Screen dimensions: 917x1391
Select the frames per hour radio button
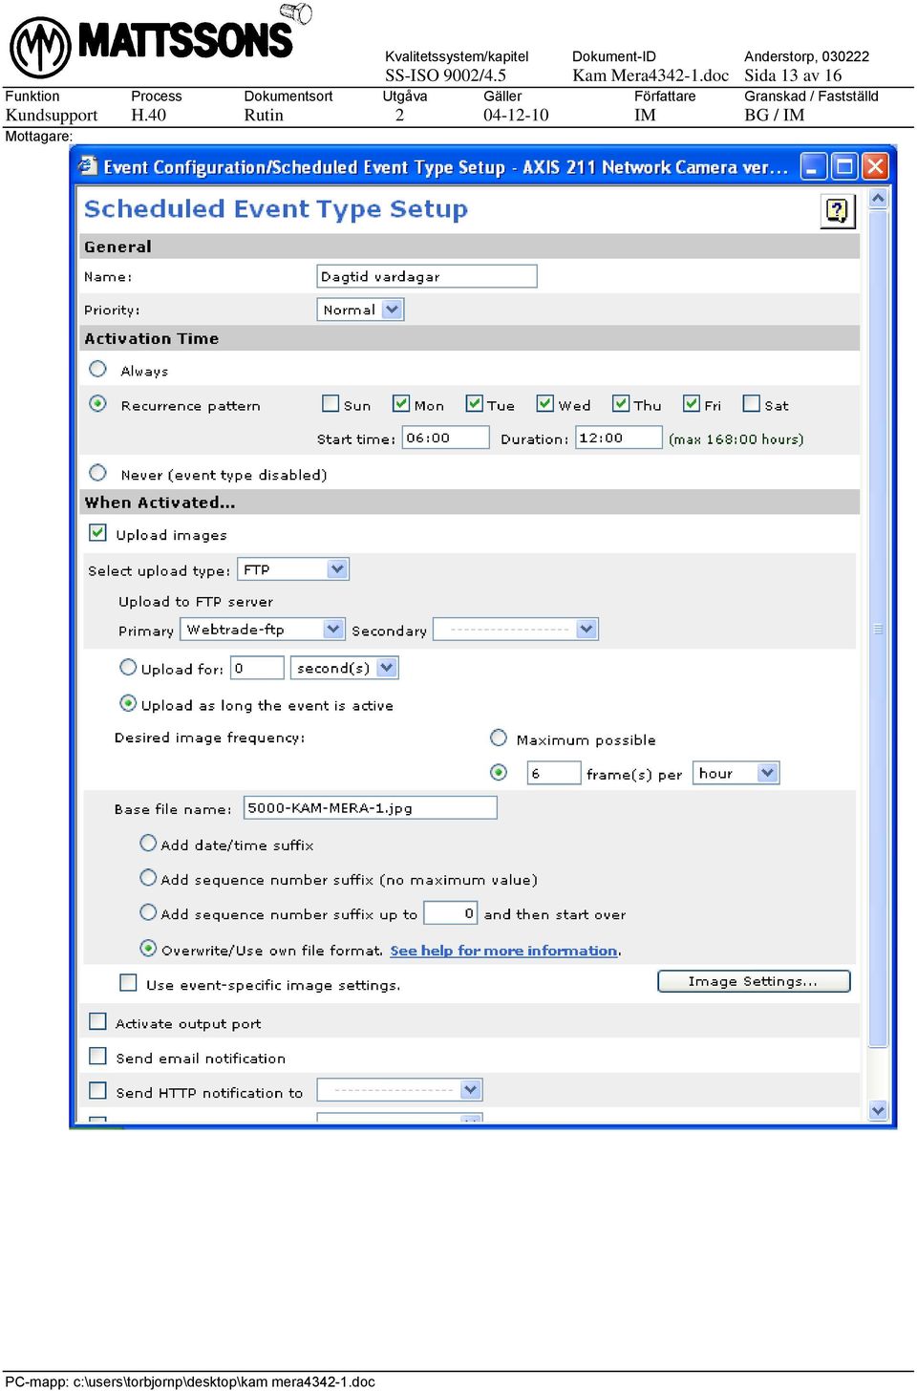pyautogui.click(x=499, y=772)
